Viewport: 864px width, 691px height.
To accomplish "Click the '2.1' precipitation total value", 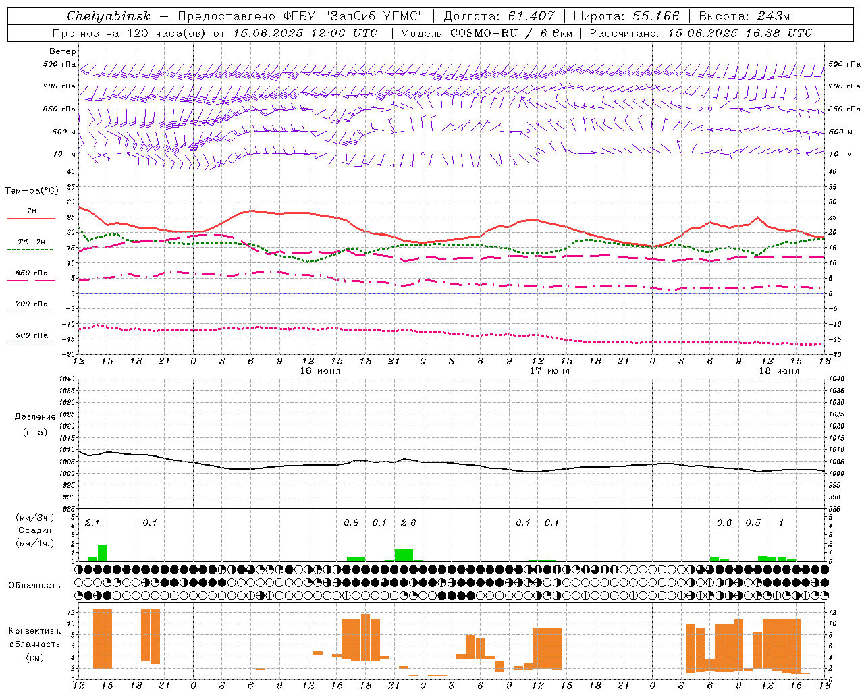I will pos(92,522).
